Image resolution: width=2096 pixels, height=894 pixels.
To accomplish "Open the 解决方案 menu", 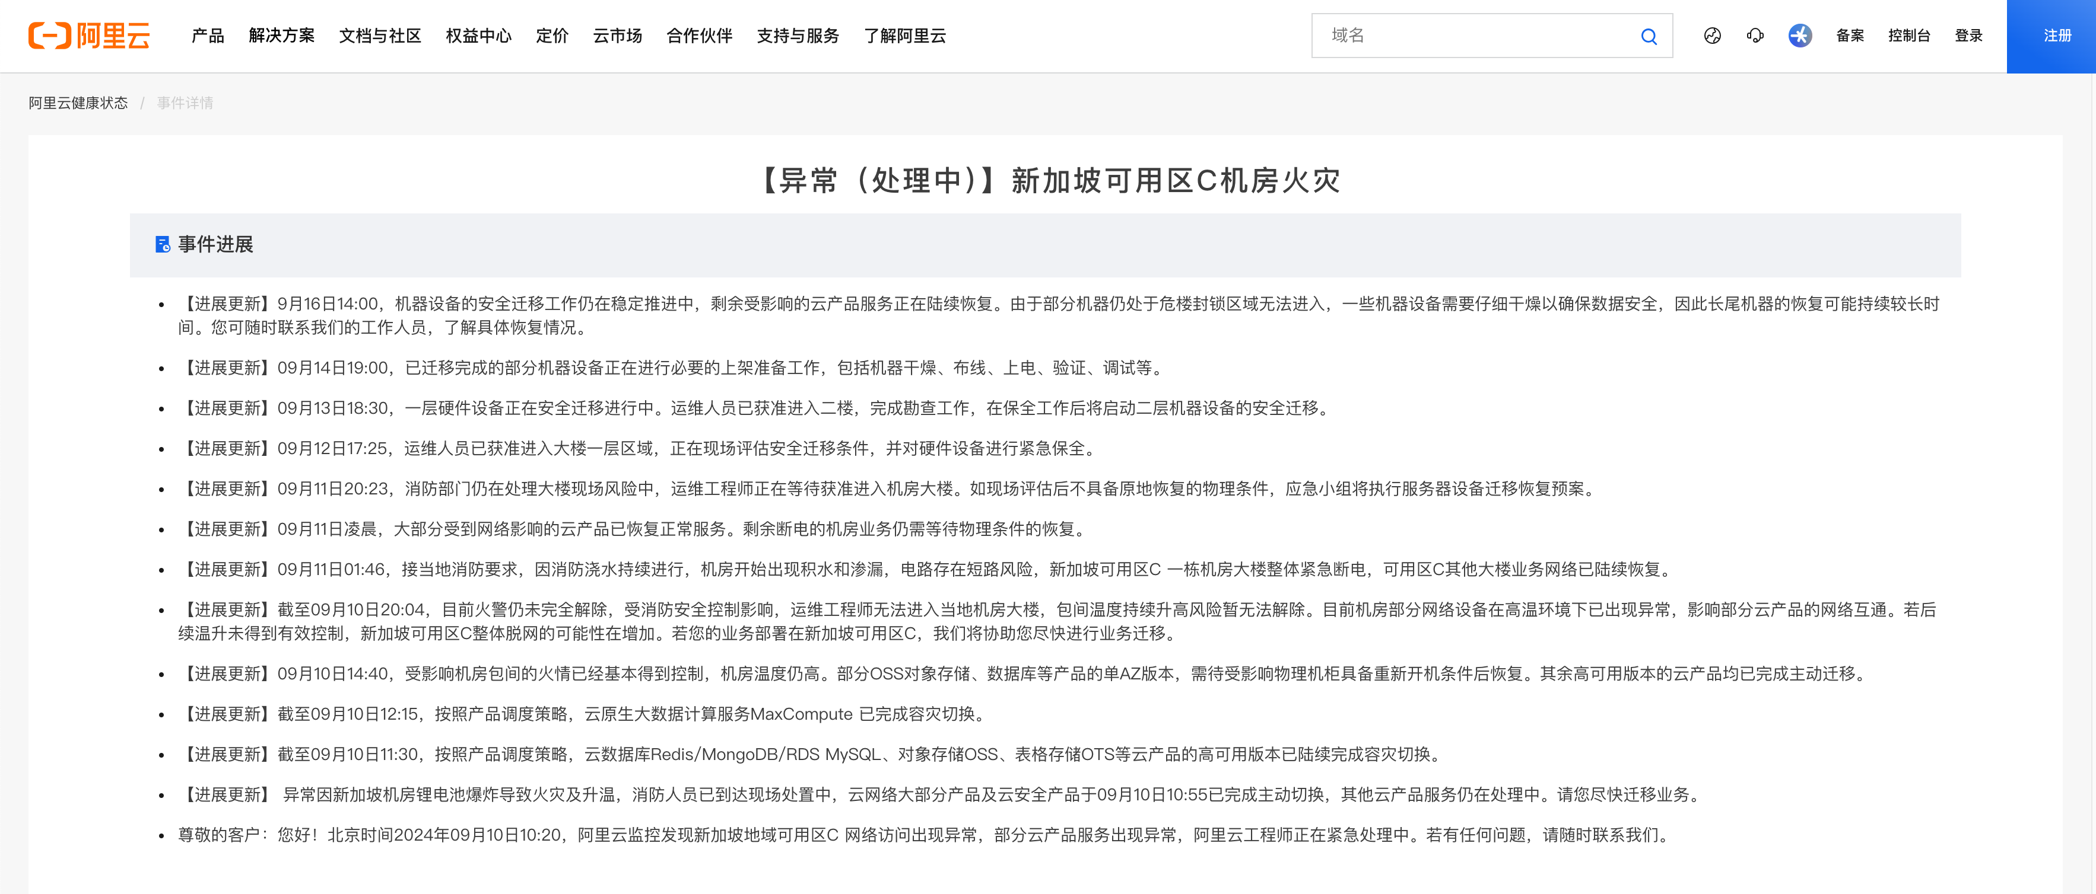I will click(281, 36).
